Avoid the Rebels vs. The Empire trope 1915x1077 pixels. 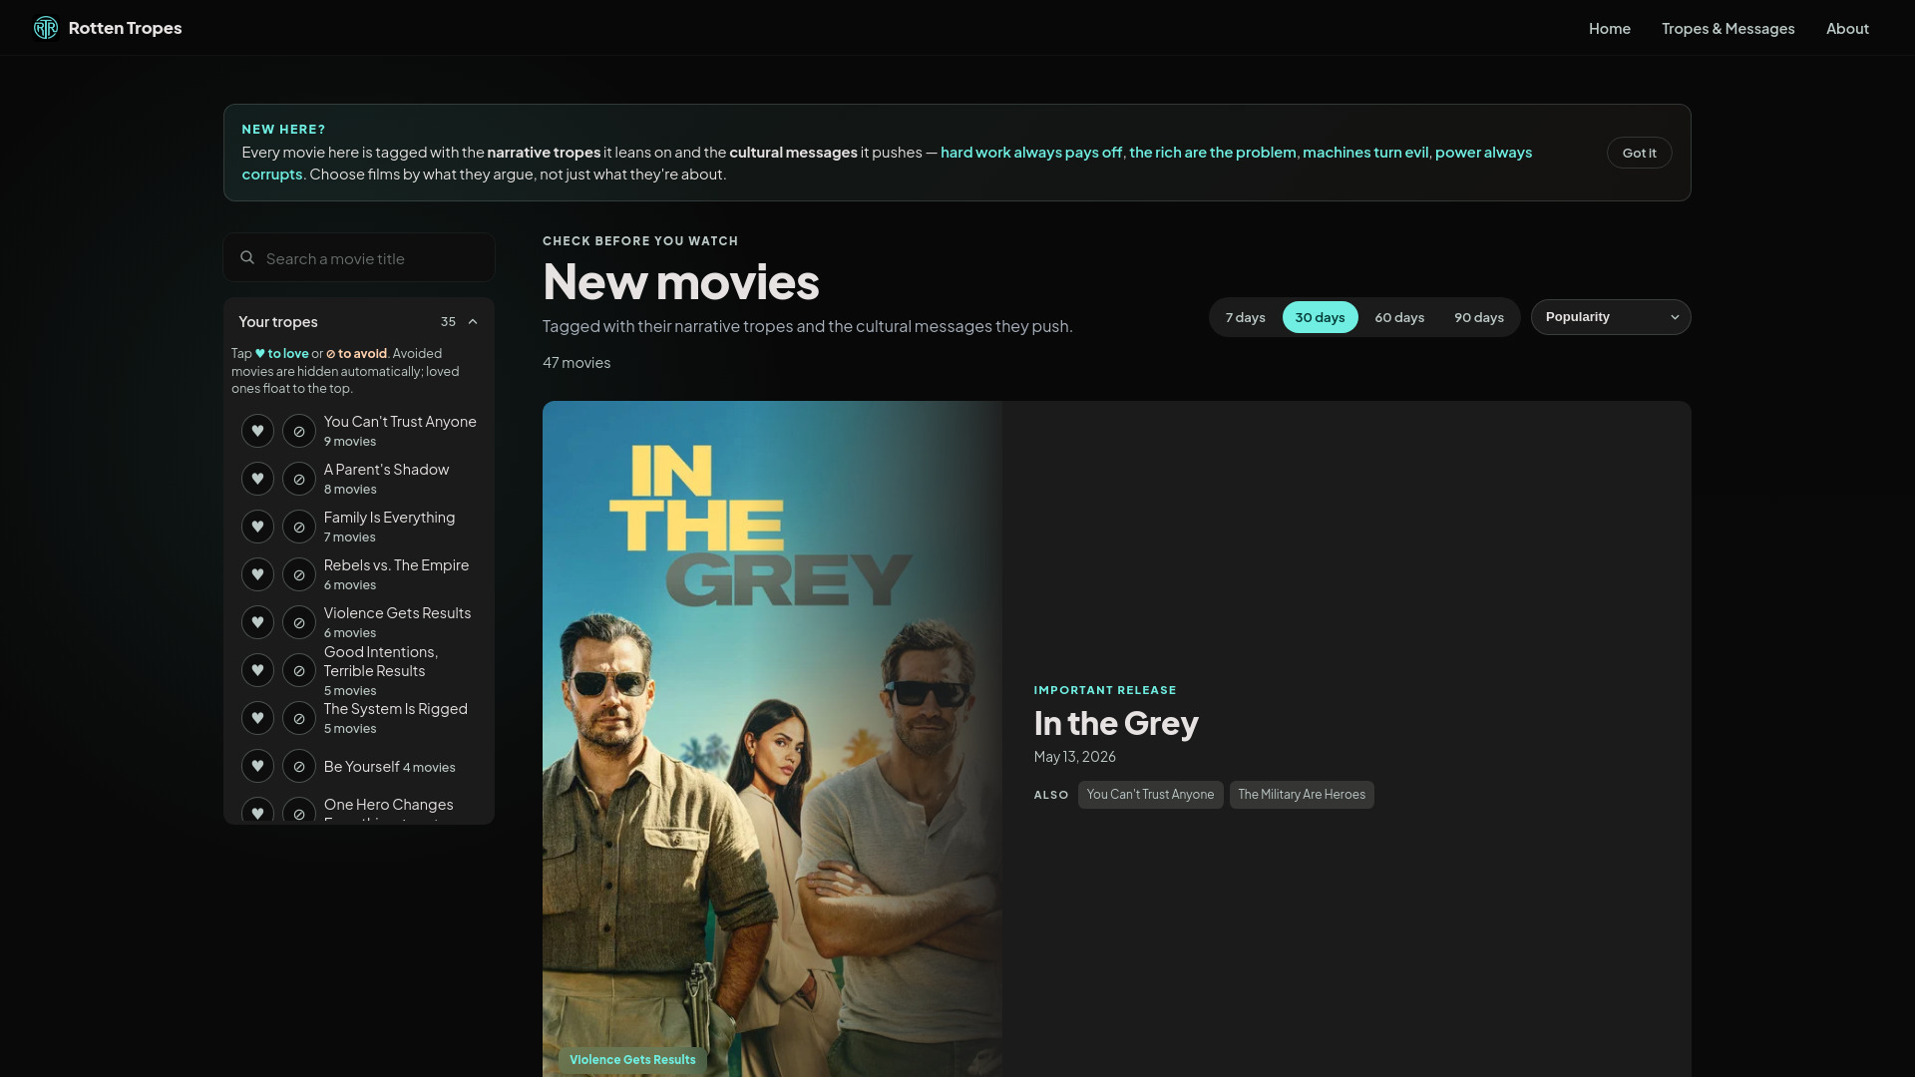tap(299, 574)
